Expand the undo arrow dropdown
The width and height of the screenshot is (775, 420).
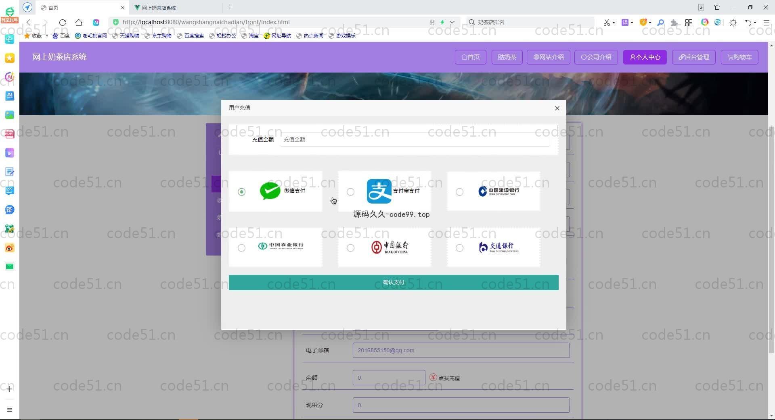click(x=755, y=23)
